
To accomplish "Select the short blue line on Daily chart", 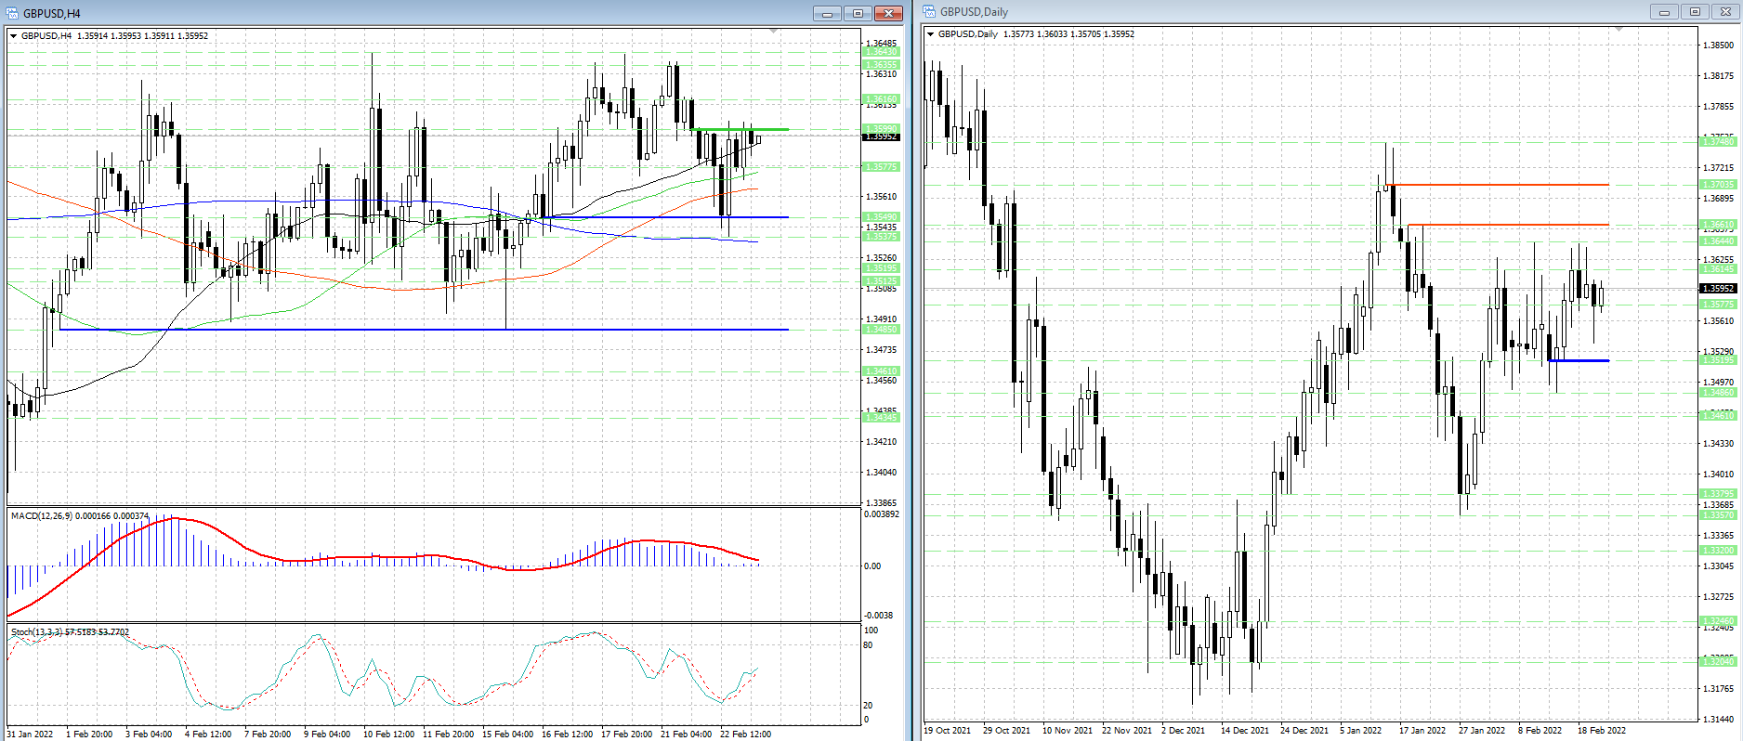I will (x=1579, y=360).
